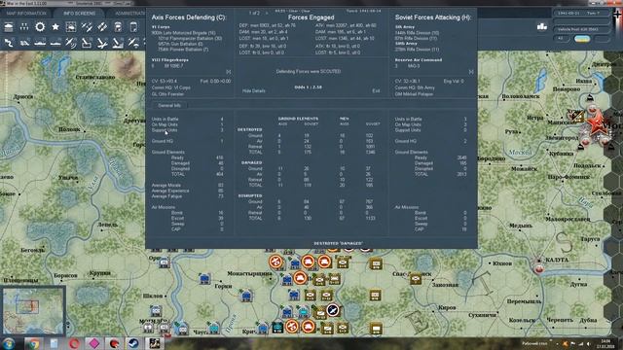Click 'Reserve Air Command' heading

click(418, 60)
